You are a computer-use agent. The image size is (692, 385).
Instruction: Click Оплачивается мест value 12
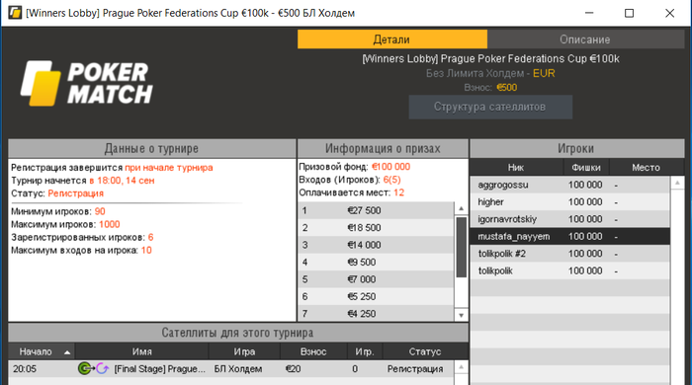pyautogui.click(x=399, y=192)
